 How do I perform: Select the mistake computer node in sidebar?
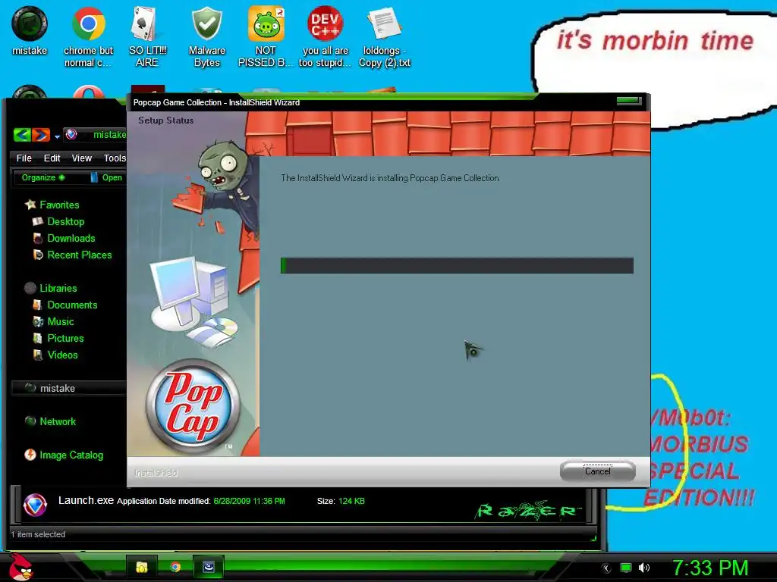(68, 388)
